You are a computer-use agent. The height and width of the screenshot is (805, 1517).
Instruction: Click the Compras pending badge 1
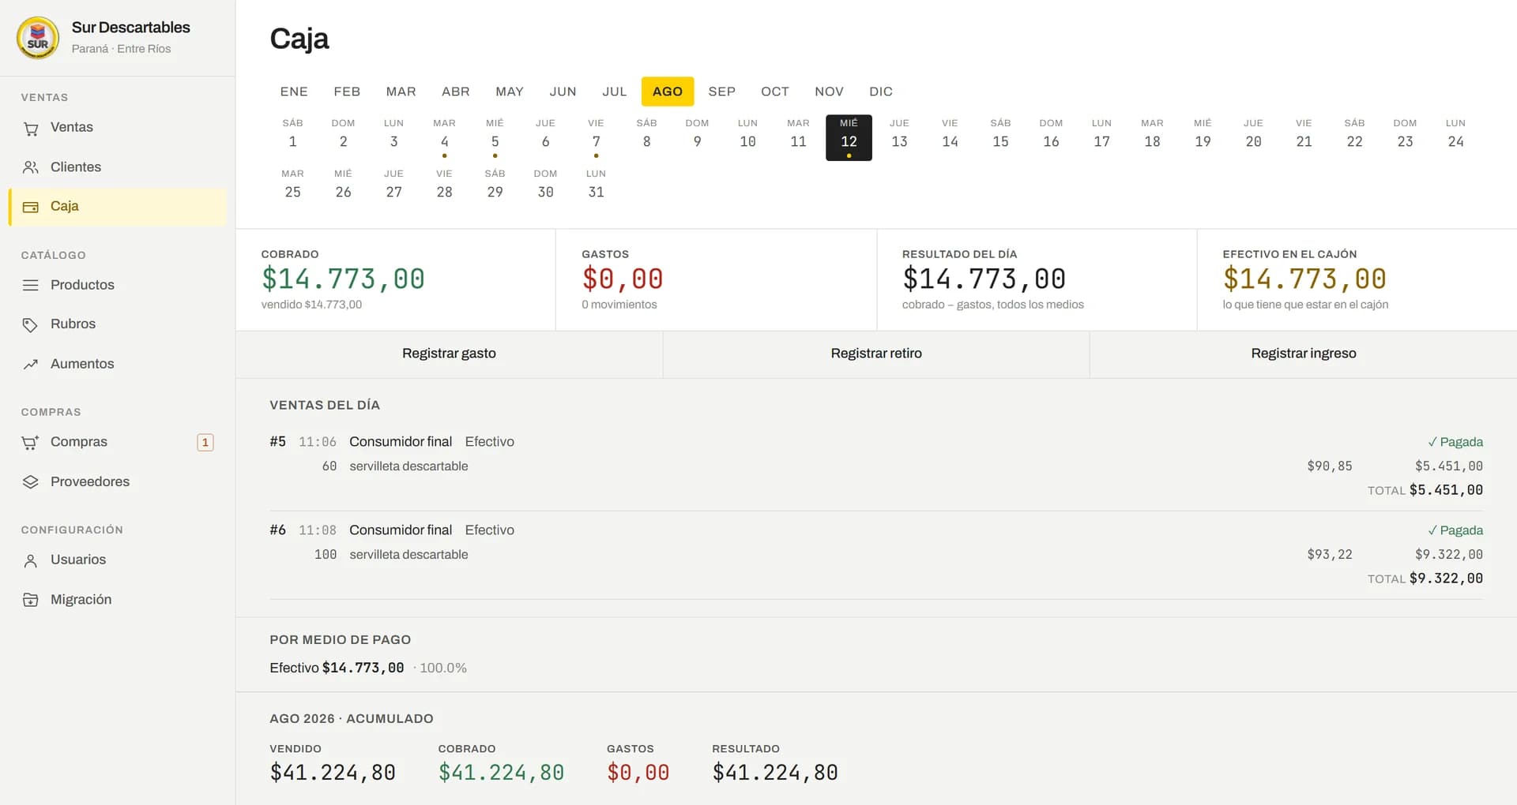point(205,442)
